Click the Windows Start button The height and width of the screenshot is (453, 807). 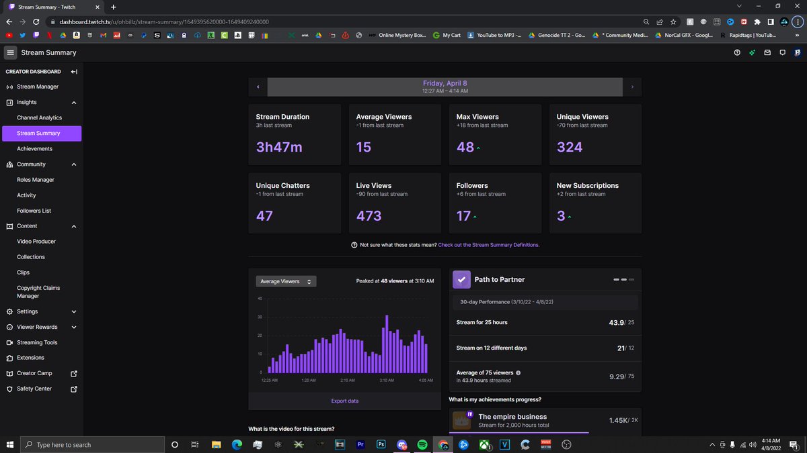click(x=10, y=445)
